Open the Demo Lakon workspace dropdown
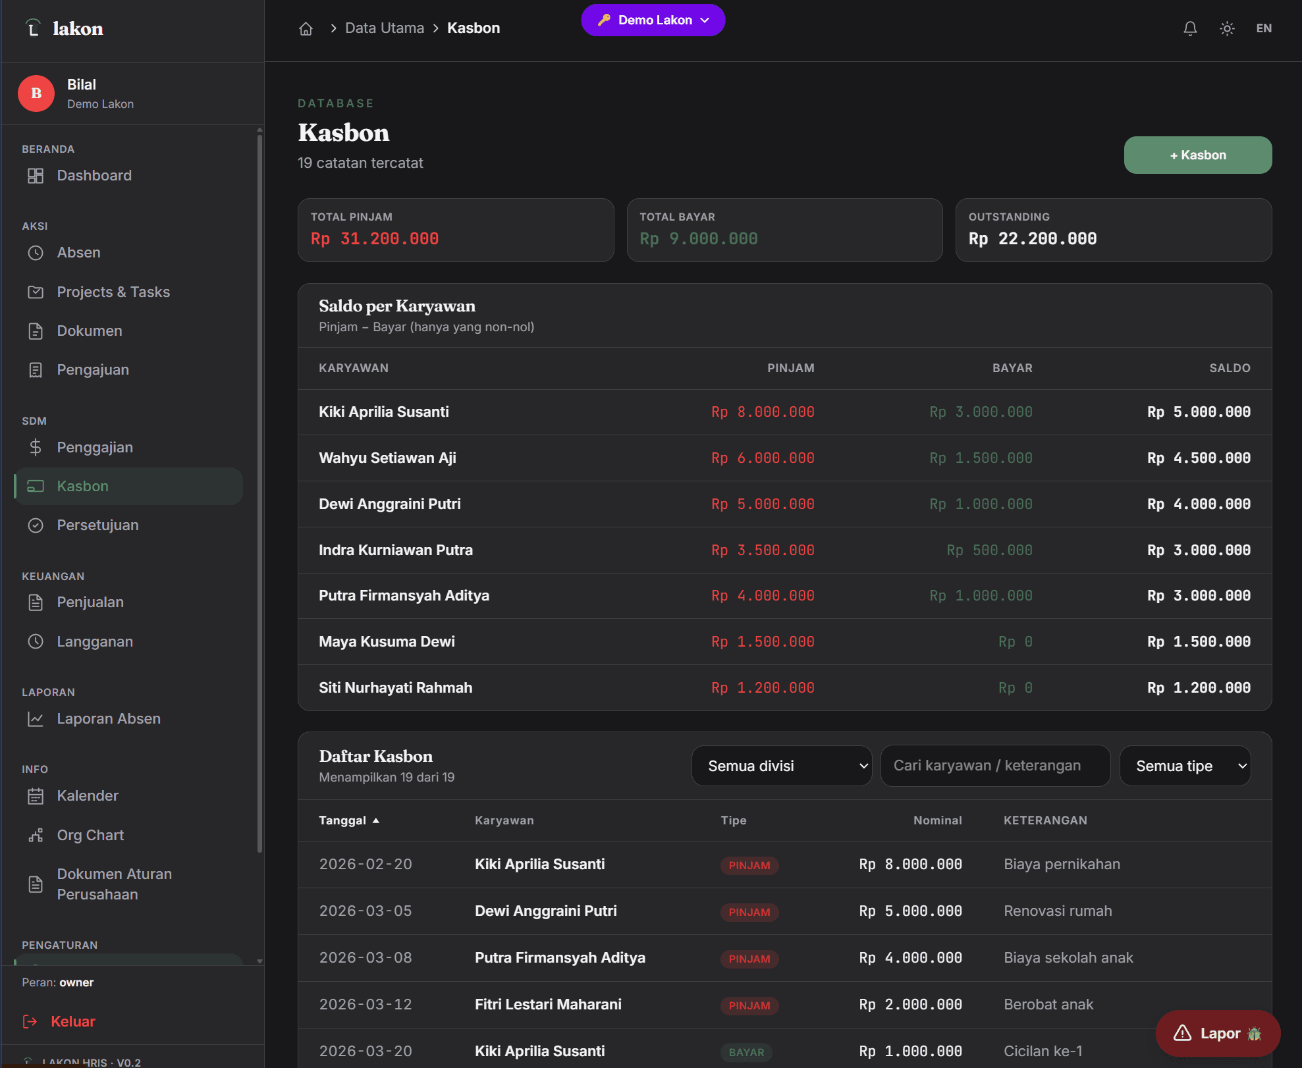The height and width of the screenshot is (1068, 1302). (653, 20)
